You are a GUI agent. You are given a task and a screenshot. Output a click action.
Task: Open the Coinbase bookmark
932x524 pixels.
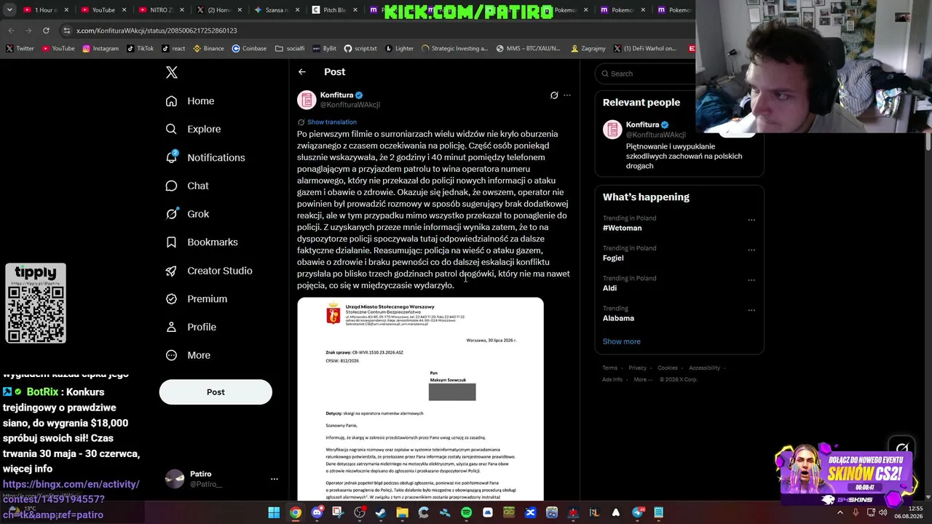(249, 49)
